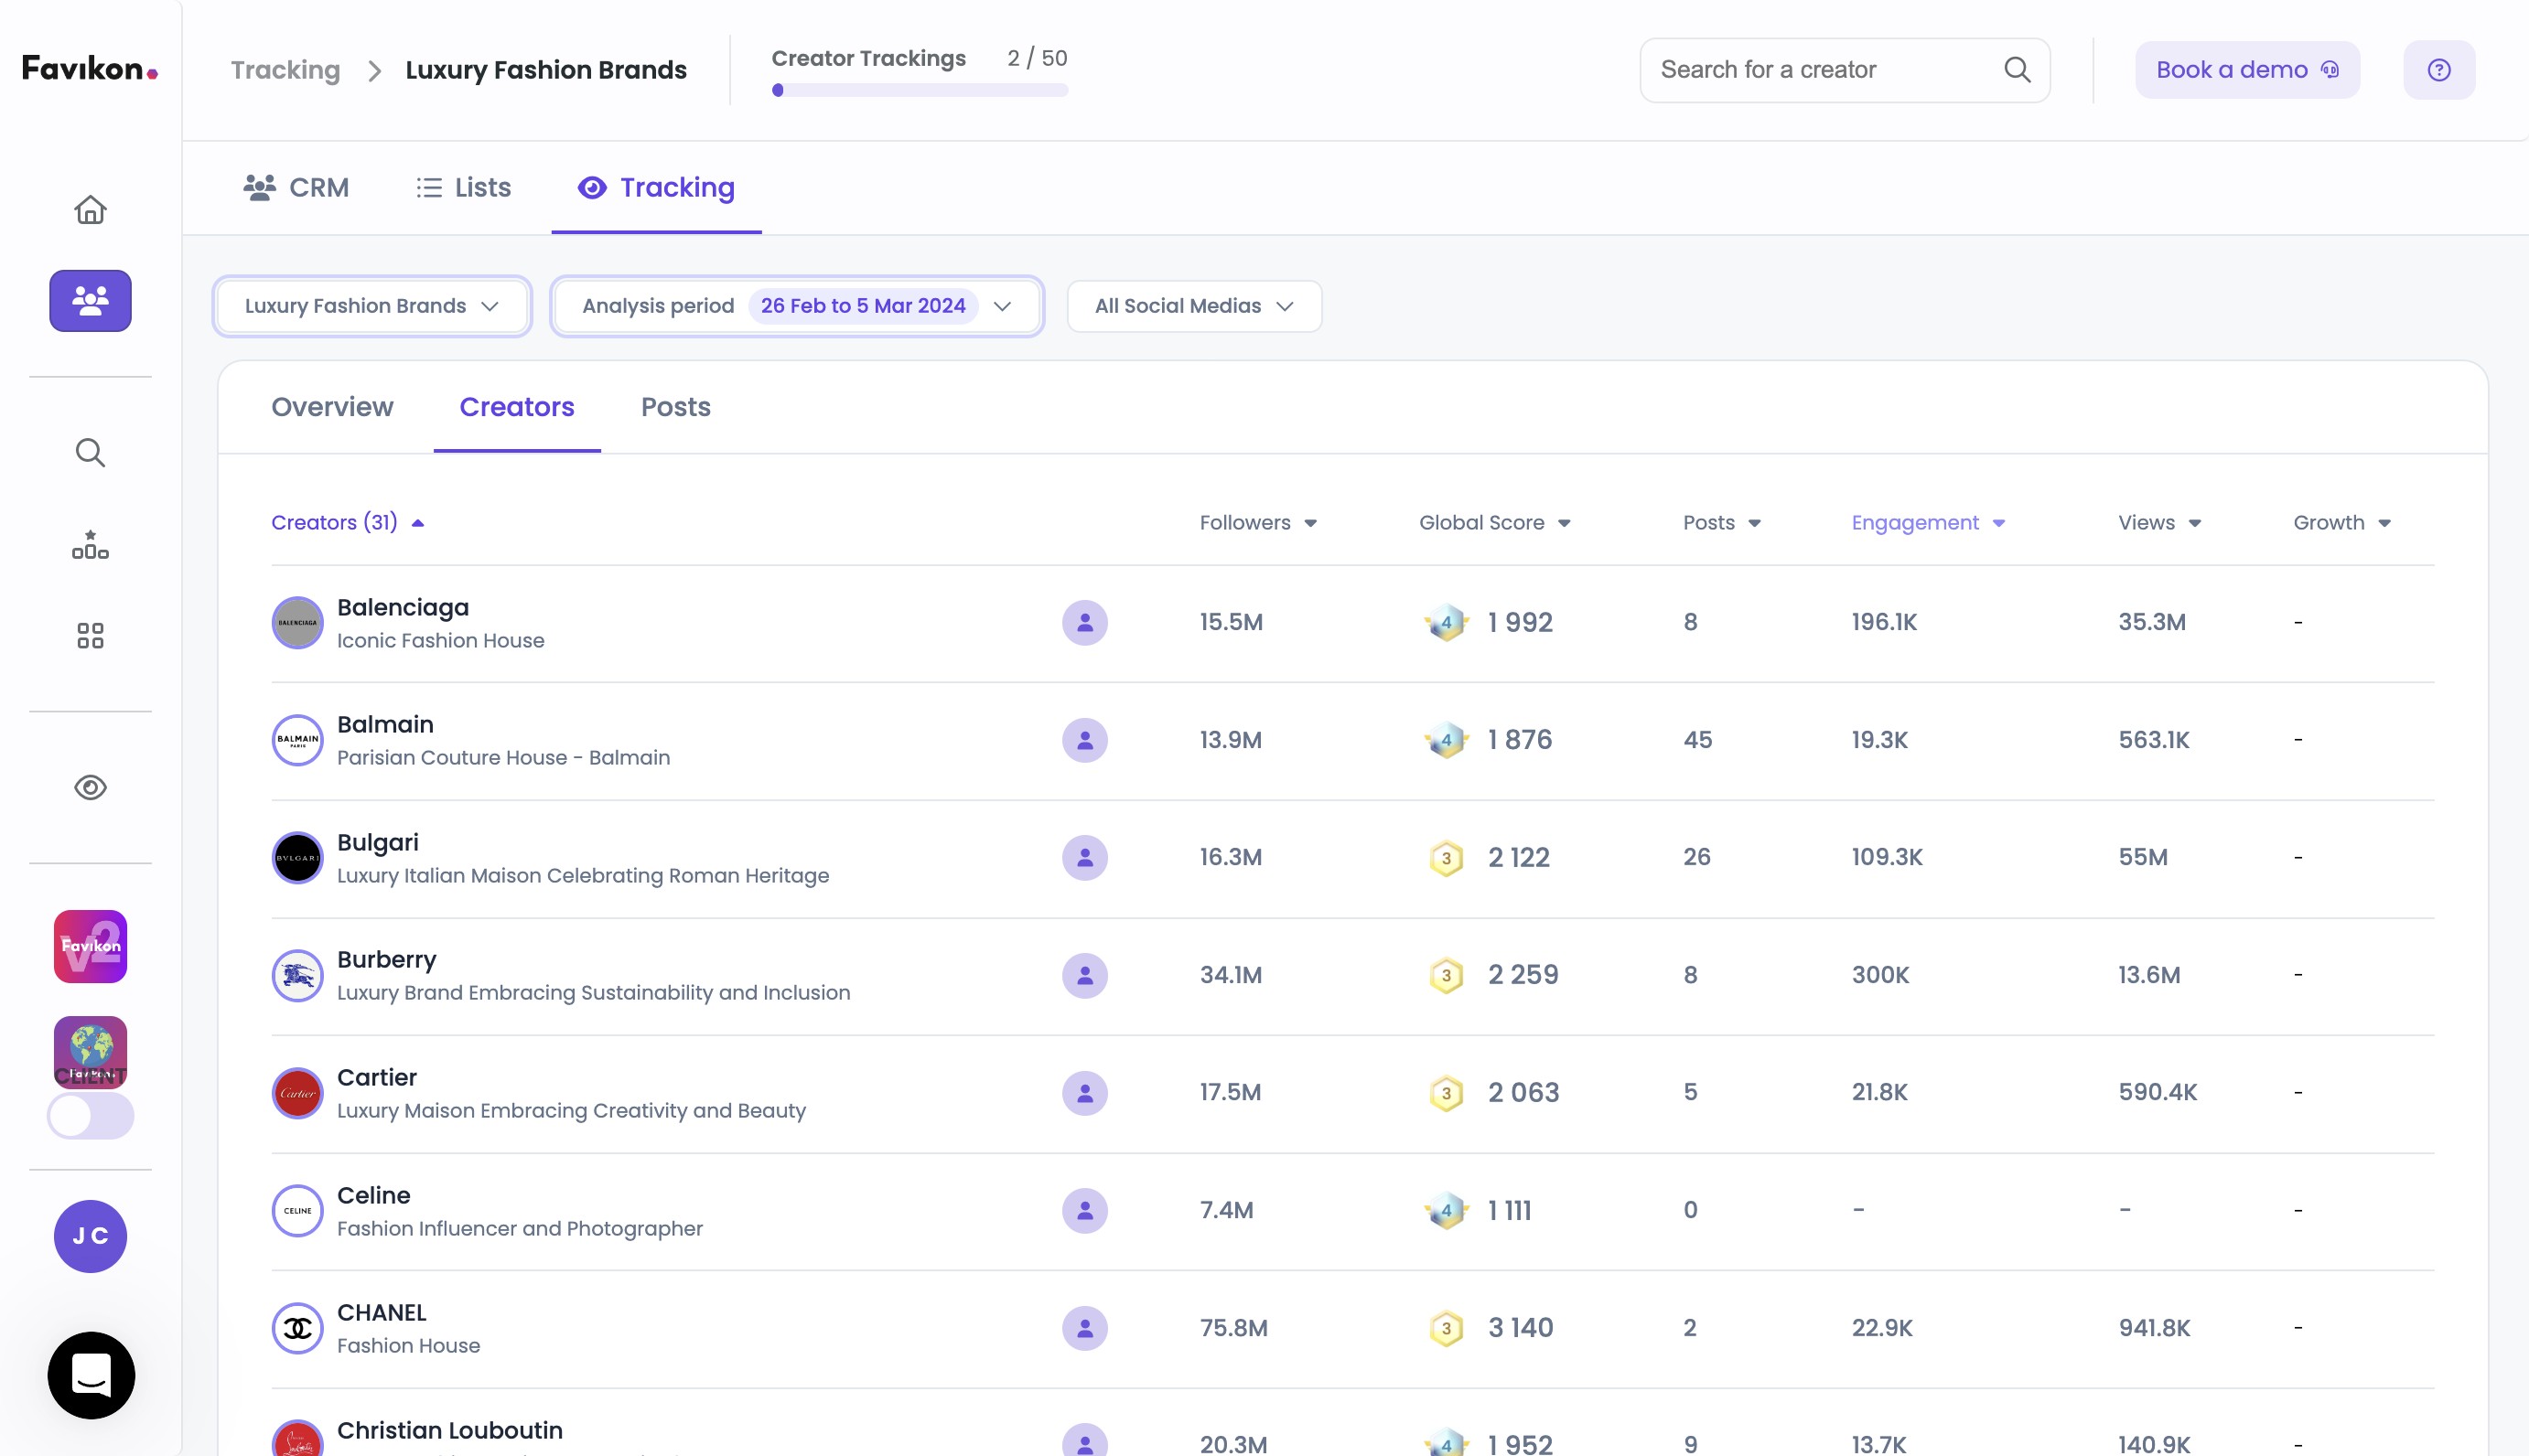This screenshot has height=1456, width=2529.
Task: Click the sidebar search magnifier icon
Action: pos(90,452)
